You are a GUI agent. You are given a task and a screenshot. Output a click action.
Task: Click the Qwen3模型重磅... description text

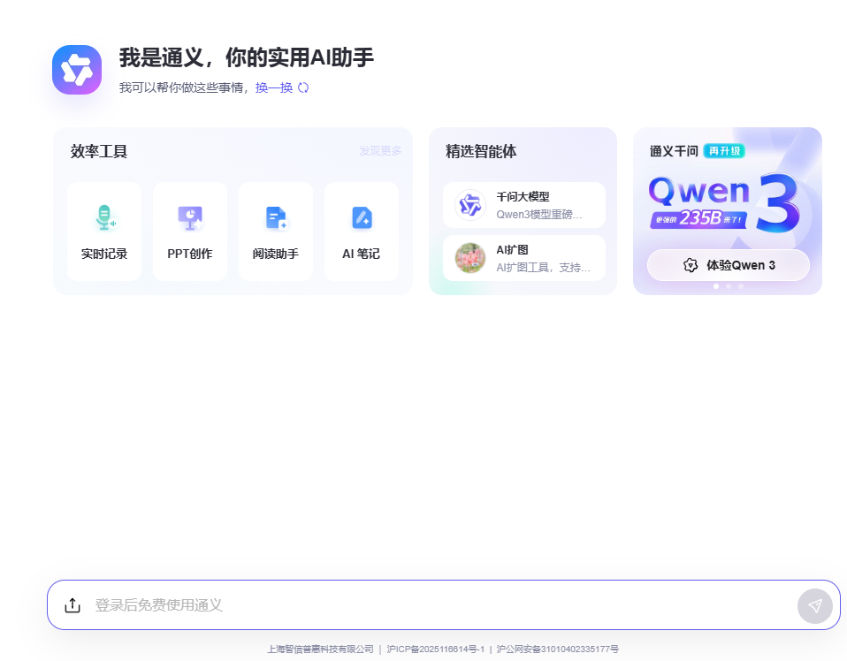click(539, 215)
